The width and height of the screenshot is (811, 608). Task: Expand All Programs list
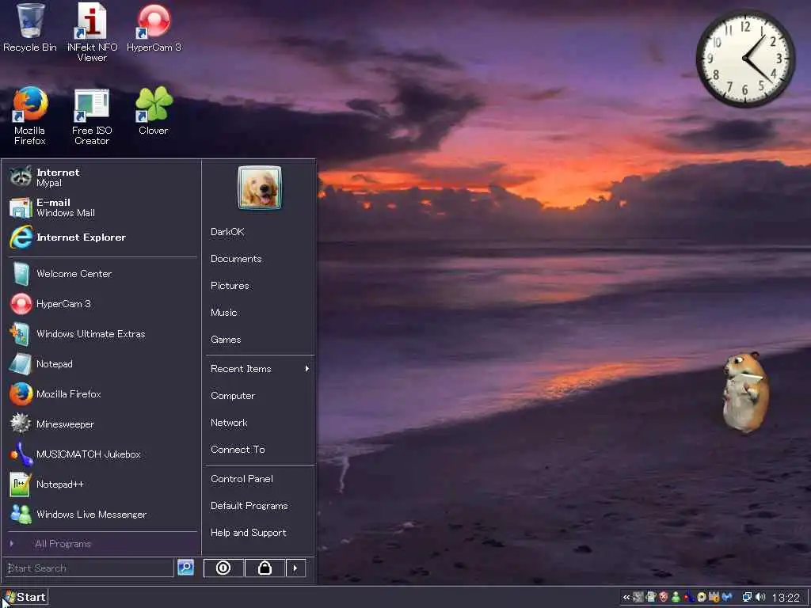coord(102,543)
